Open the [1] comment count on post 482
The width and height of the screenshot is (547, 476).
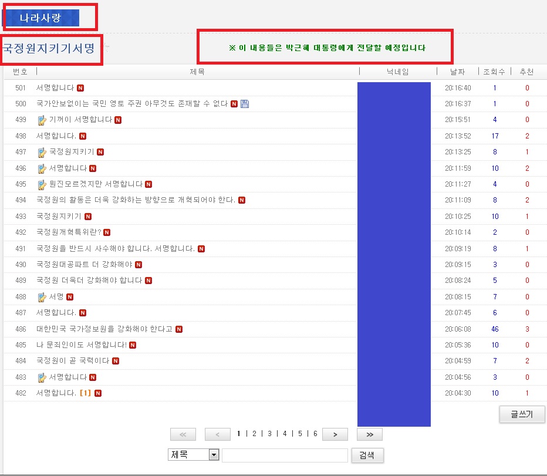[x=85, y=393]
